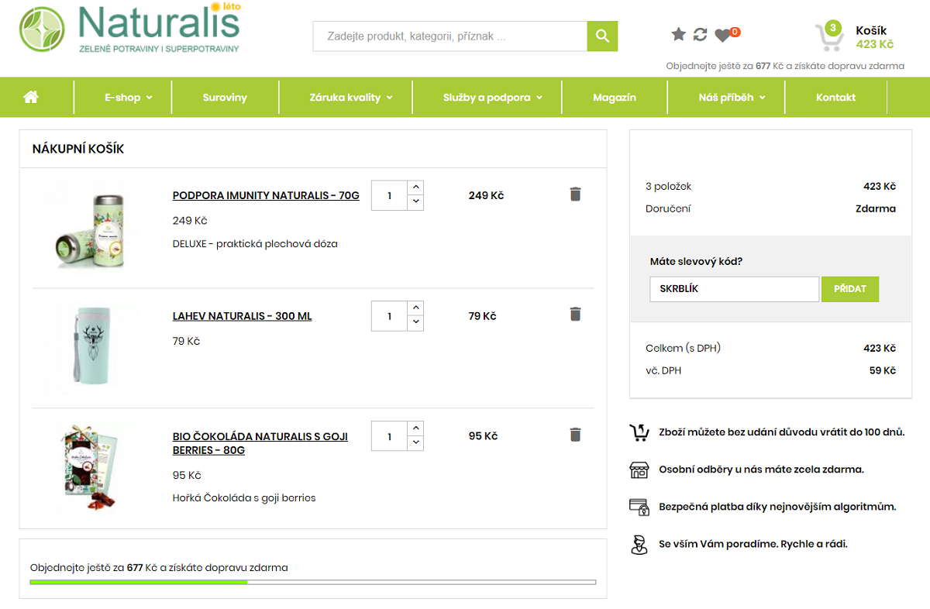Image resolution: width=930 pixels, height=609 pixels.
Task: Click the 'NÁKUPNÍ KOŠÍK' heading
Action: 78,149
